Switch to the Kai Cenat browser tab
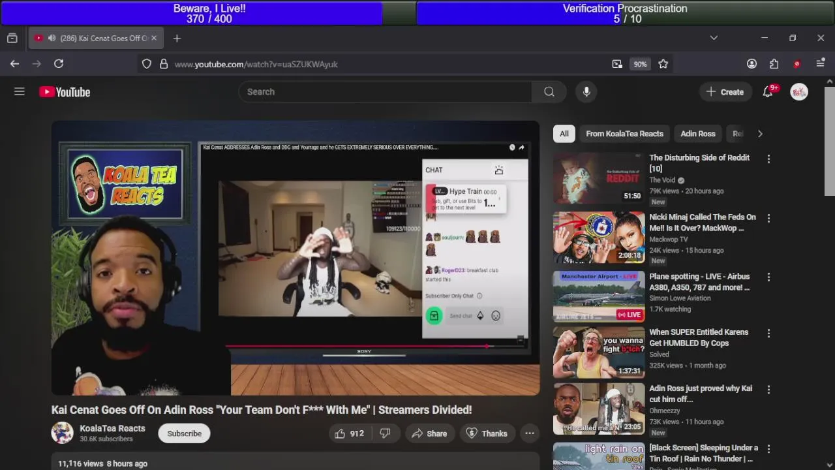The height and width of the screenshot is (470, 835). 95,39
